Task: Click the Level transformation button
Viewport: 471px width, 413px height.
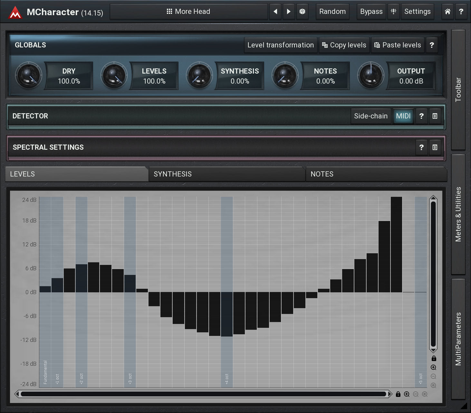Action: click(x=280, y=45)
